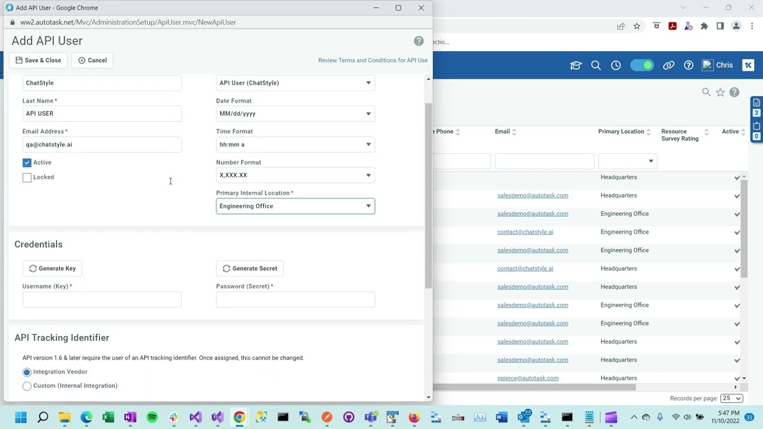Click Generate Key button
Image resolution: width=763 pixels, height=429 pixels.
pyautogui.click(x=52, y=269)
